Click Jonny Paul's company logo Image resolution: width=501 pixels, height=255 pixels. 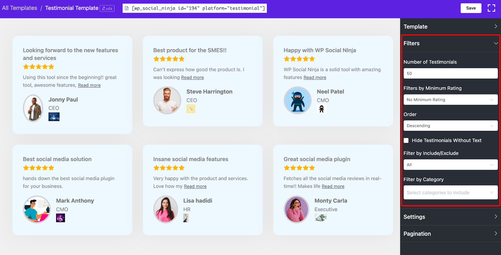tap(54, 117)
